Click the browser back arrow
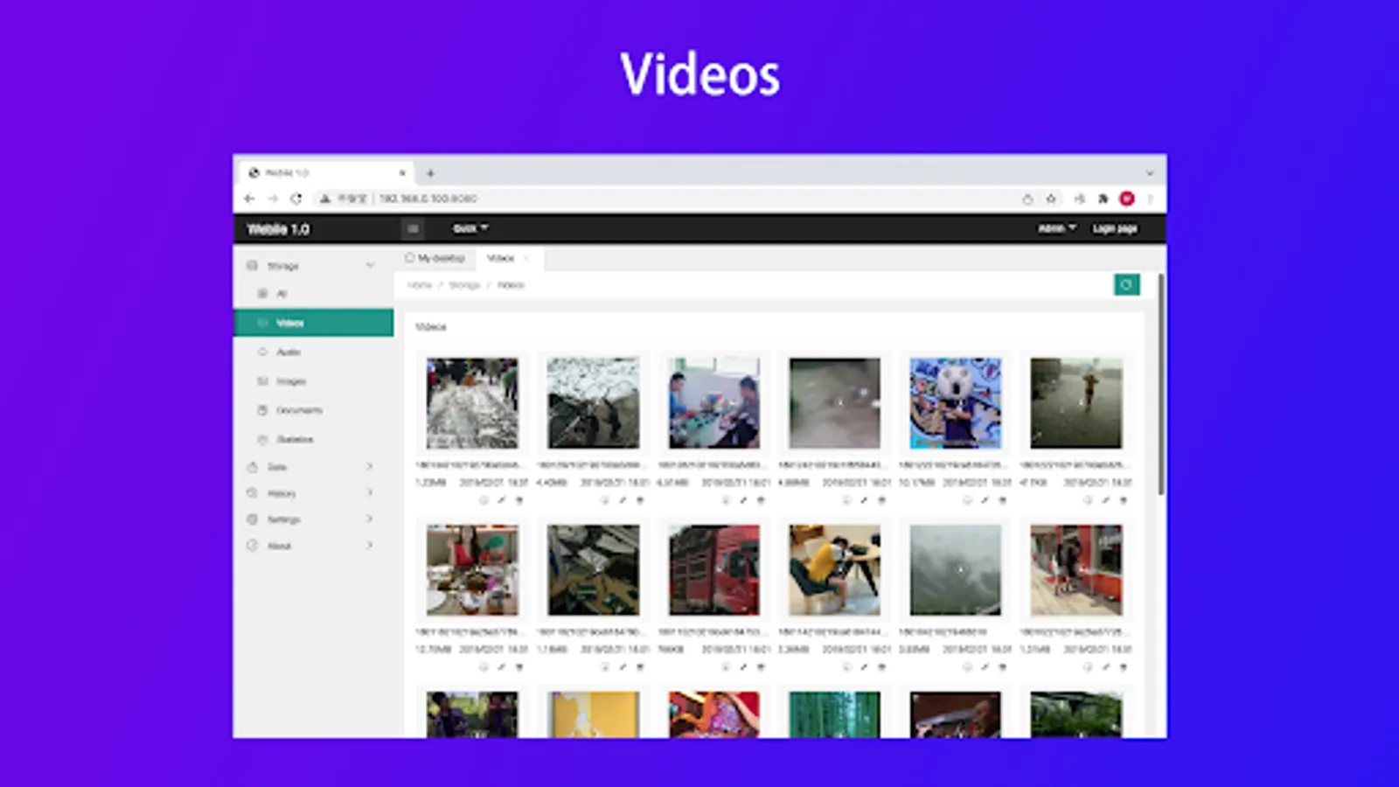Image resolution: width=1399 pixels, height=787 pixels. click(x=249, y=198)
